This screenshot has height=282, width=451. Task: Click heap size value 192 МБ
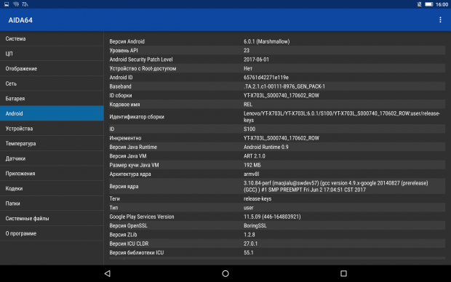[x=252, y=165]
